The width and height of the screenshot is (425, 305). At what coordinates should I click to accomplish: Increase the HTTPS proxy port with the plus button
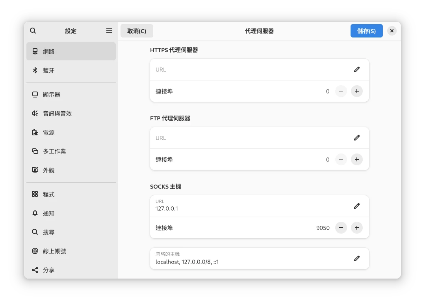[356, 91]
